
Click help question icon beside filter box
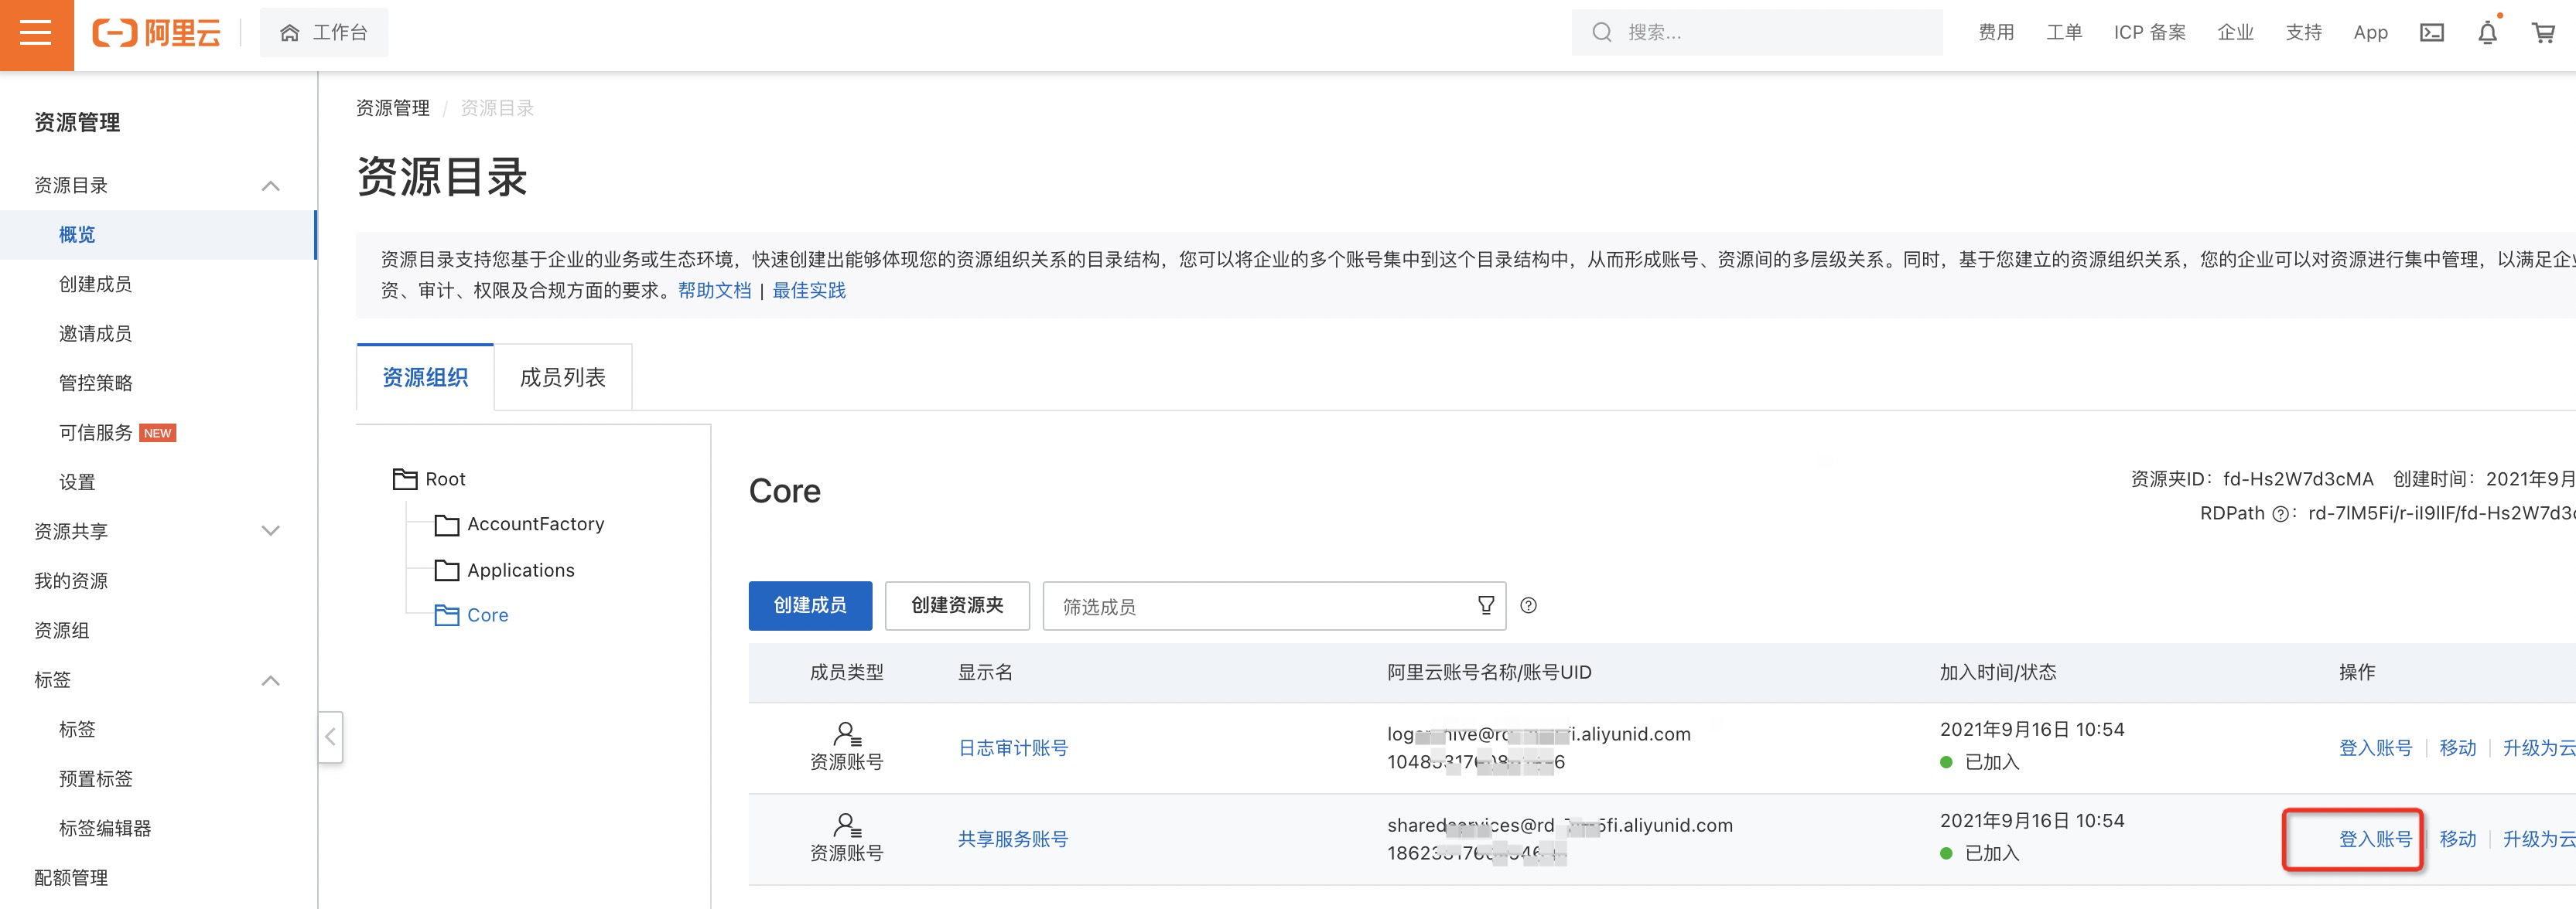[1528, 605]
